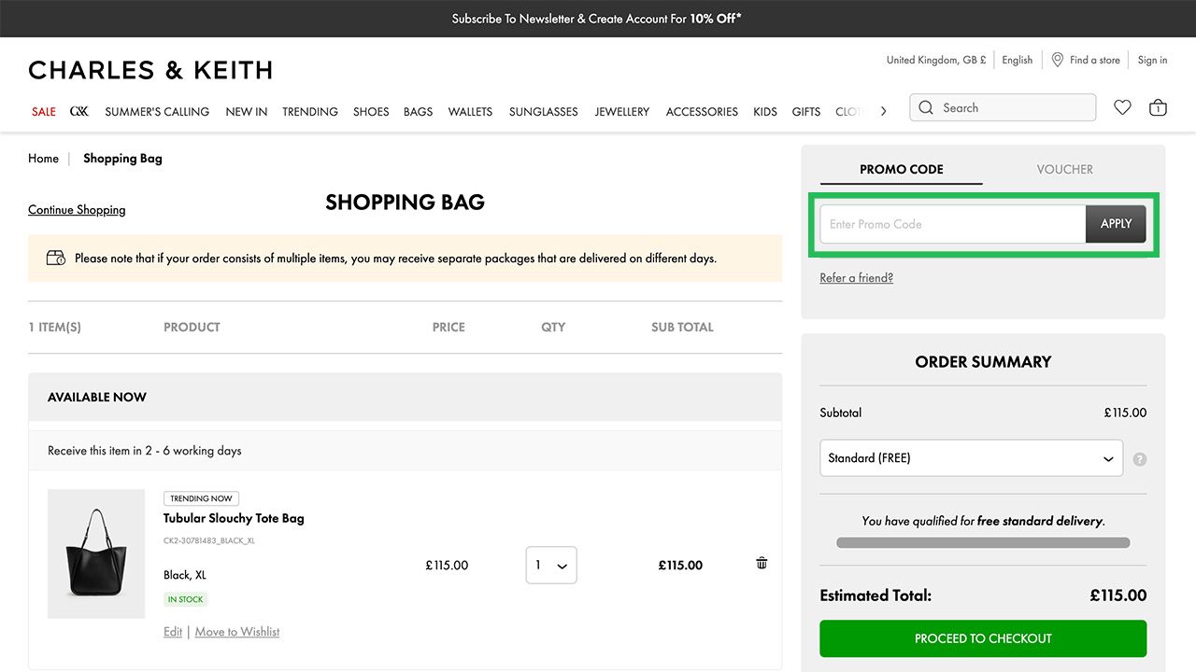Click the Tubular Slouchy Tote Bag thumbnail
Viewport: 1196px width, 672px height.
tap(96, 553)
